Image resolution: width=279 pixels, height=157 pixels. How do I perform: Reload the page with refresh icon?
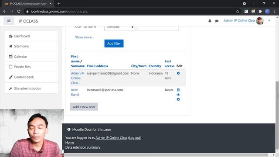tap(19, 11)
